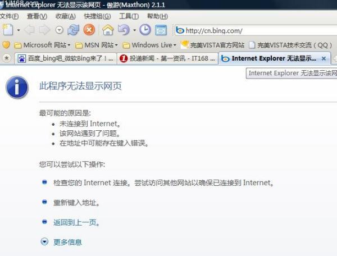337x256 pixels.
Task: Click the orange Stop loading icon
Action: click(89, 30)
